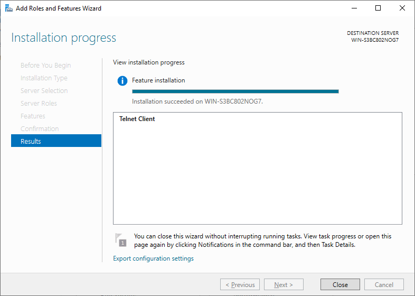Open the Before You Begin step
The image size is (415, 296).
(46, 65)
